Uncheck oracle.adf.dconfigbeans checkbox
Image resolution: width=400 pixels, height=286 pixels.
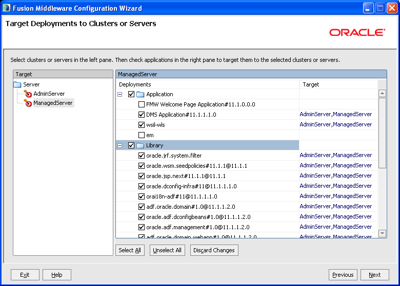[x=142, y=217]
